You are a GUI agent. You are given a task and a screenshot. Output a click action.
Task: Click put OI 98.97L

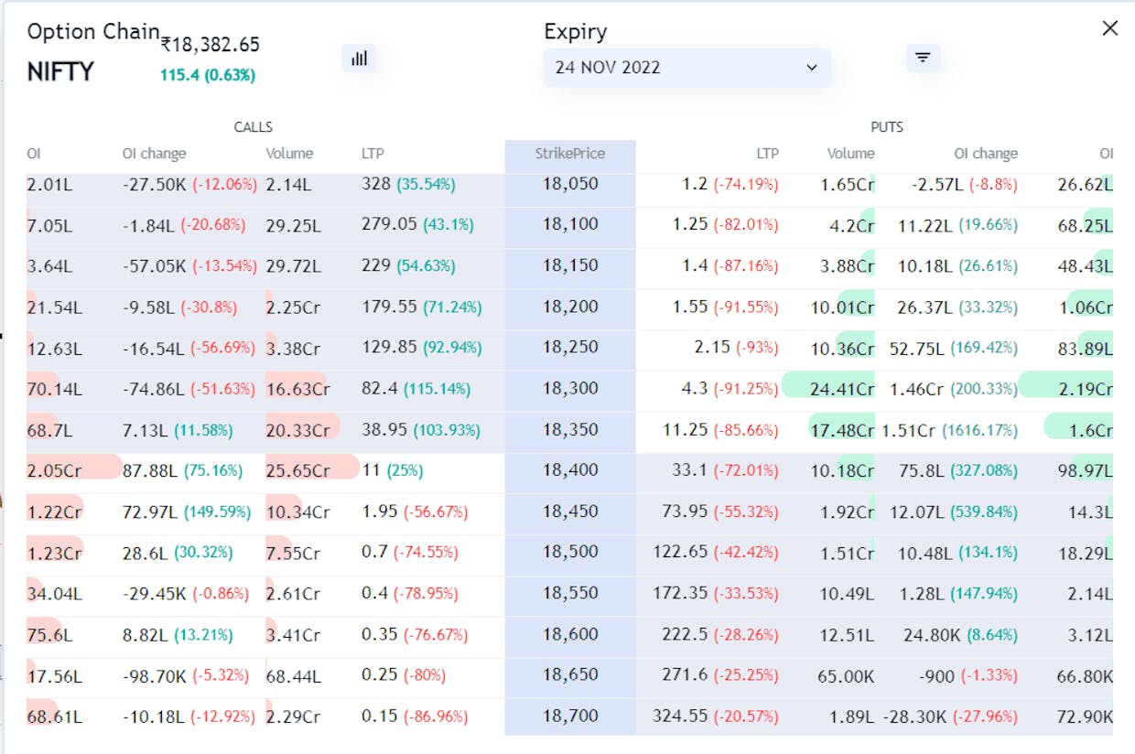click(1086, 470)
